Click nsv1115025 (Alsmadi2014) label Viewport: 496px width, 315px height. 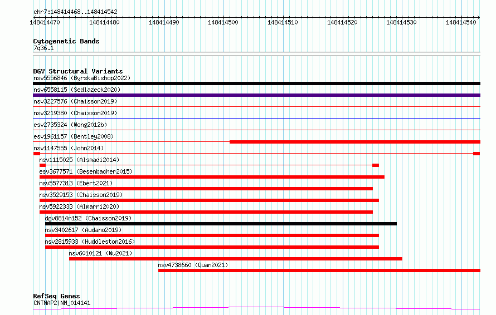(79, 160)
